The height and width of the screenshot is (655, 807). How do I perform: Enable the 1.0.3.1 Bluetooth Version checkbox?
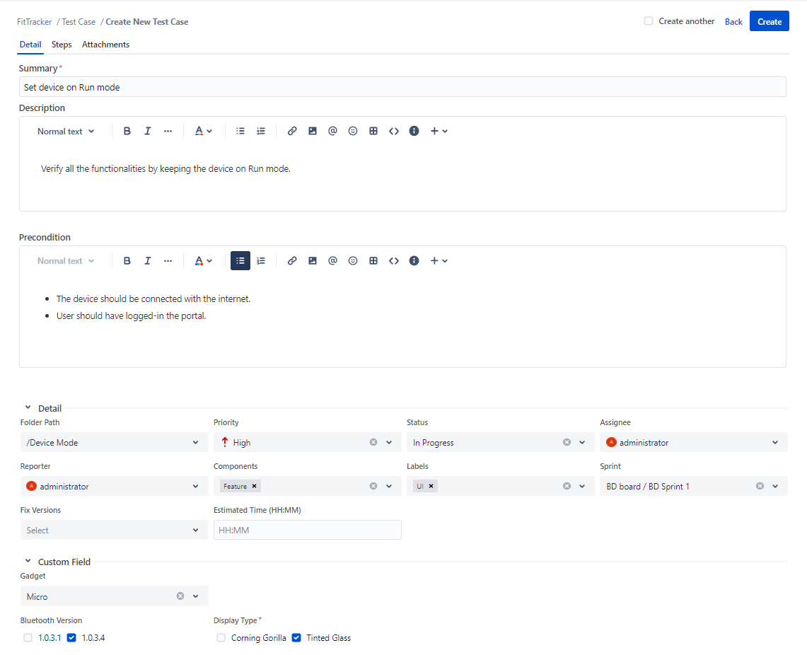pos(28,637)
